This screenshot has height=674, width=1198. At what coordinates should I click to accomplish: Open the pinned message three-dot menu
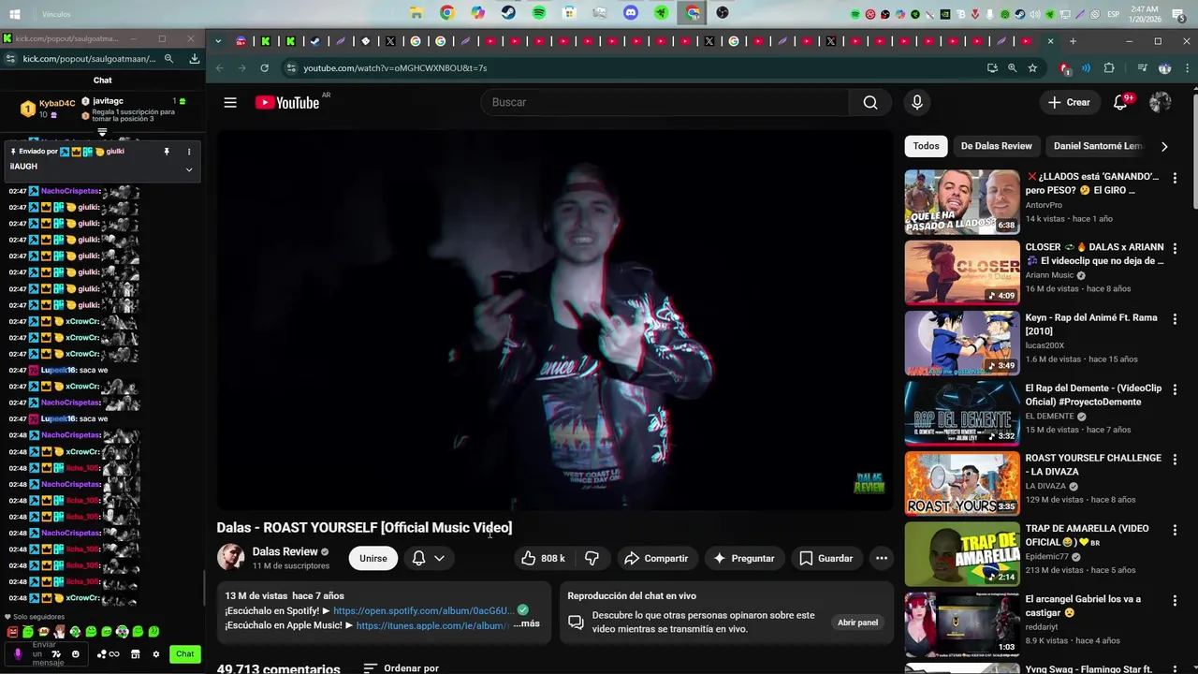pos(188,151)
